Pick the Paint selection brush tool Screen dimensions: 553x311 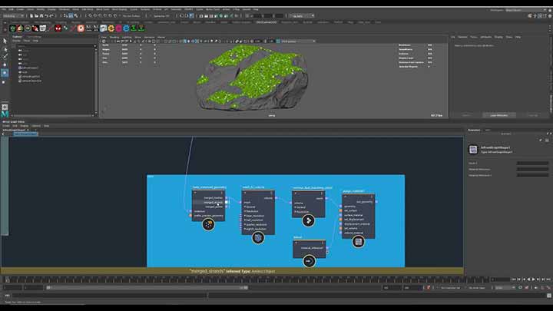(5, 56)
